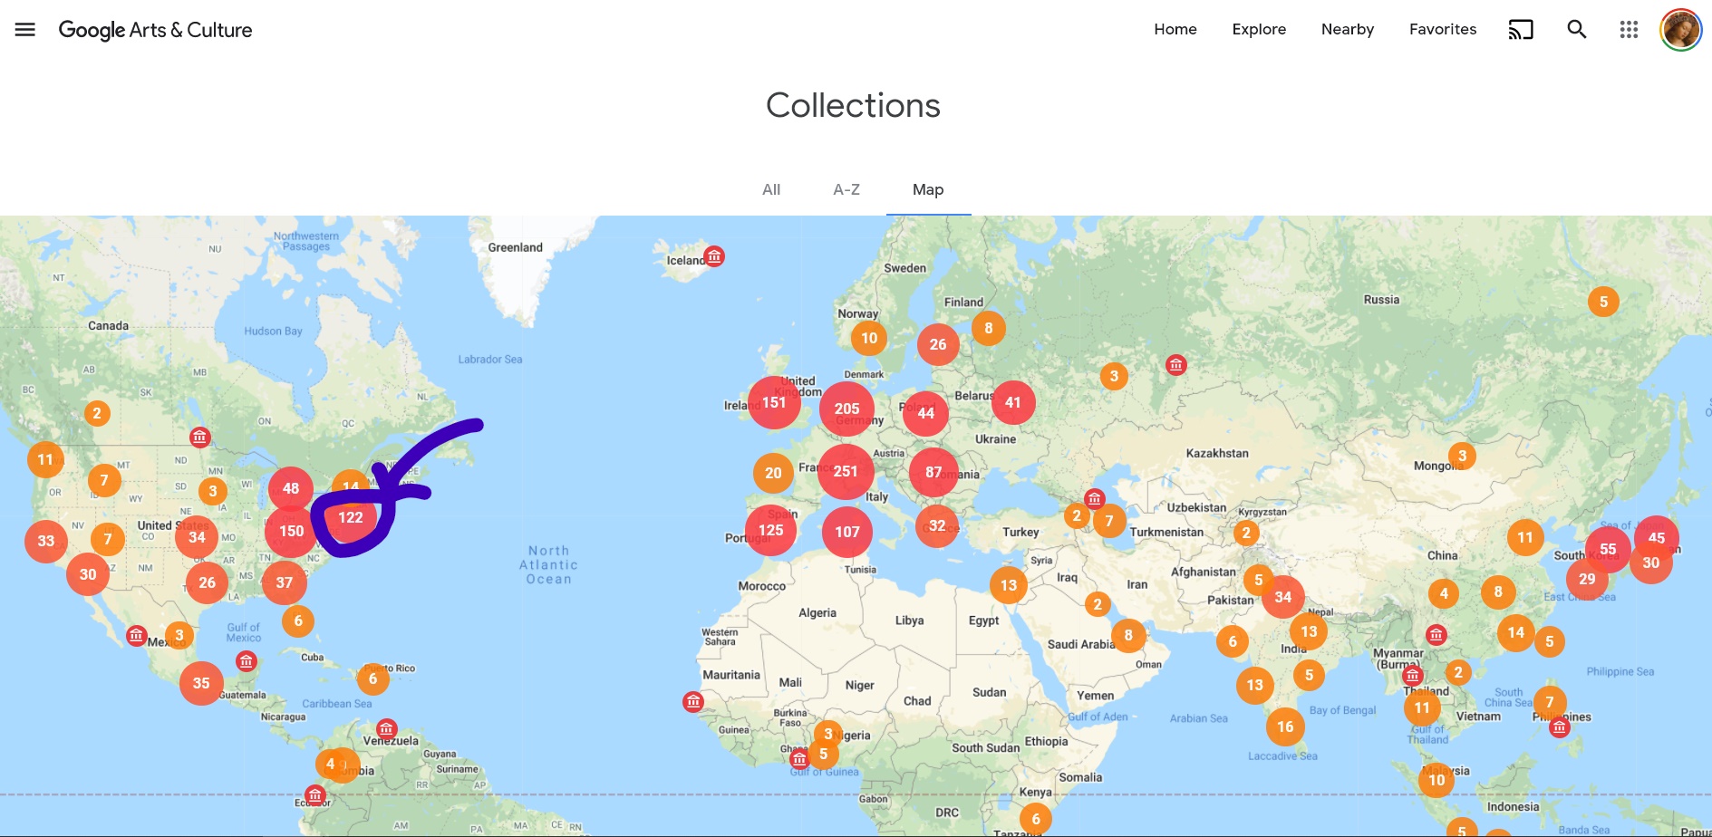
Task: Click the museum pin in western Russia
Action: 1176,365
